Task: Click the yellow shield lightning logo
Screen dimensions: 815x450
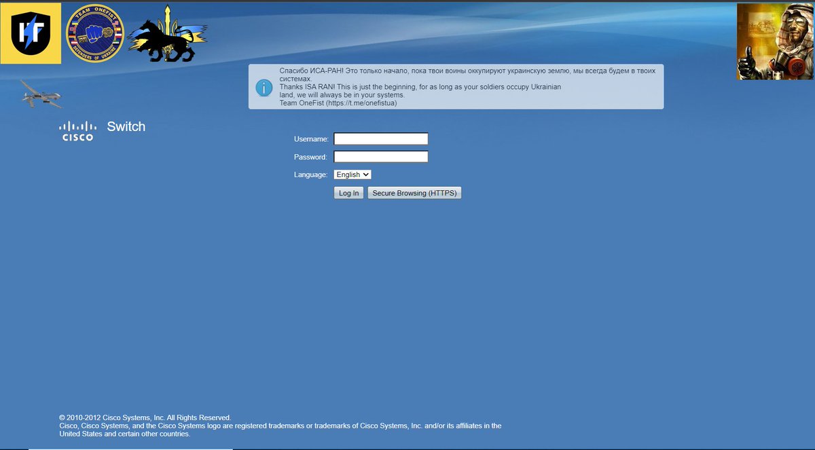Action: click(31, 33)
